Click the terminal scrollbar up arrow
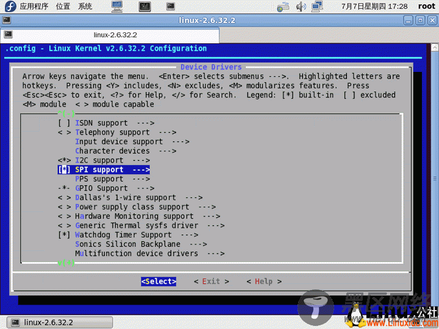Screen dimensions: 439x329 tap(435, 48)
